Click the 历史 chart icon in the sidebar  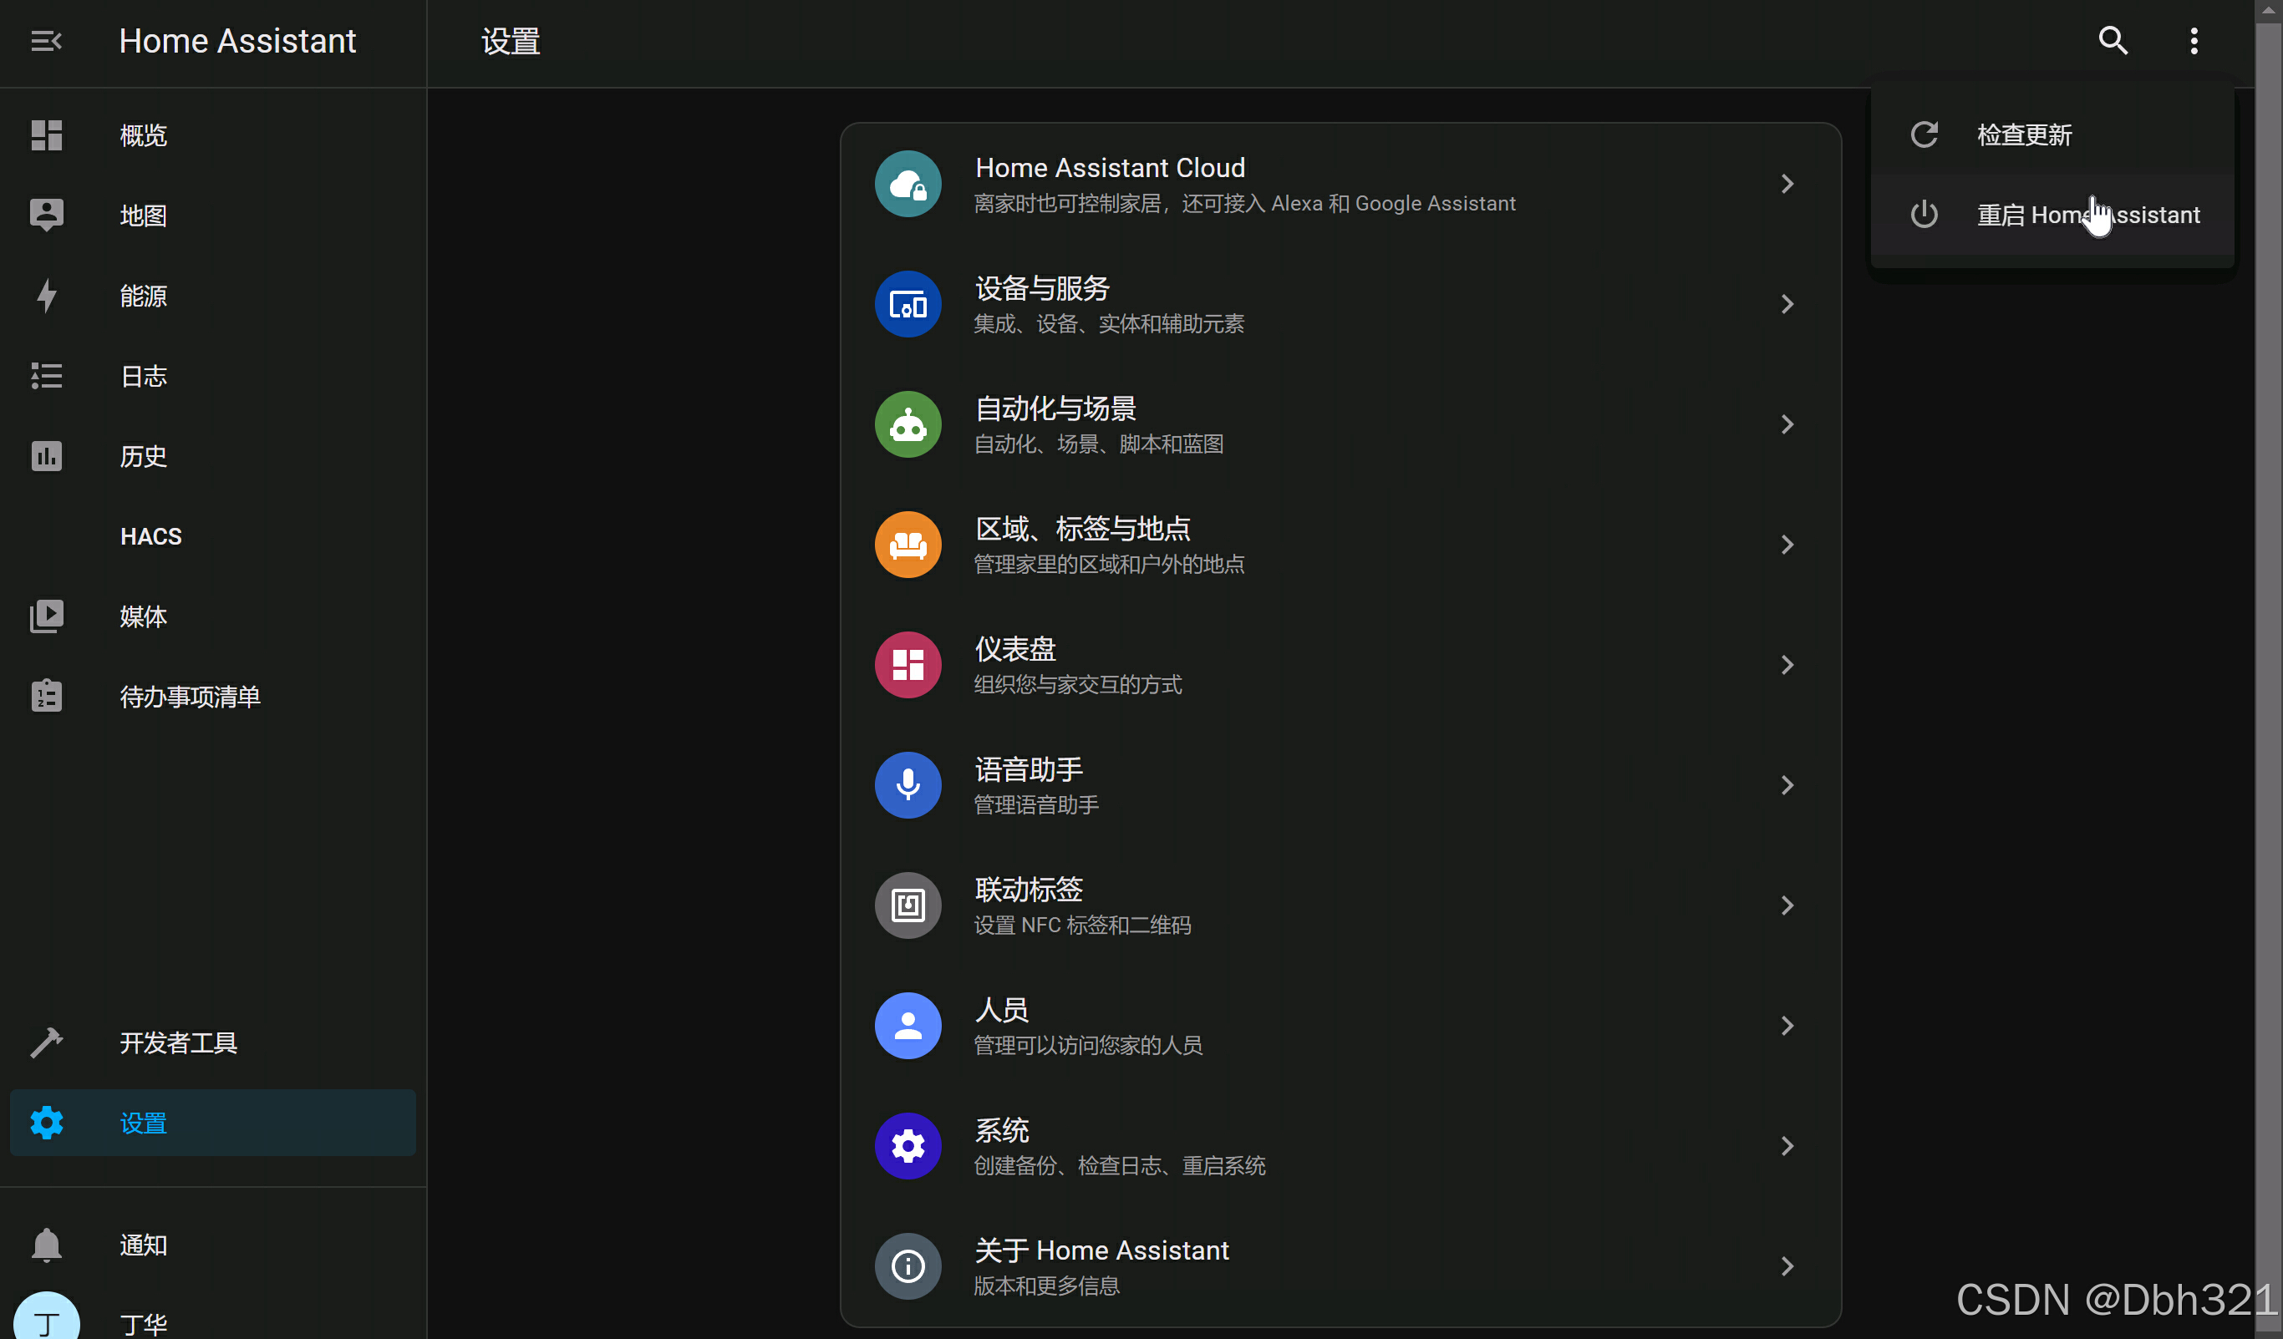pyautogui.click(x=46, y=455)
